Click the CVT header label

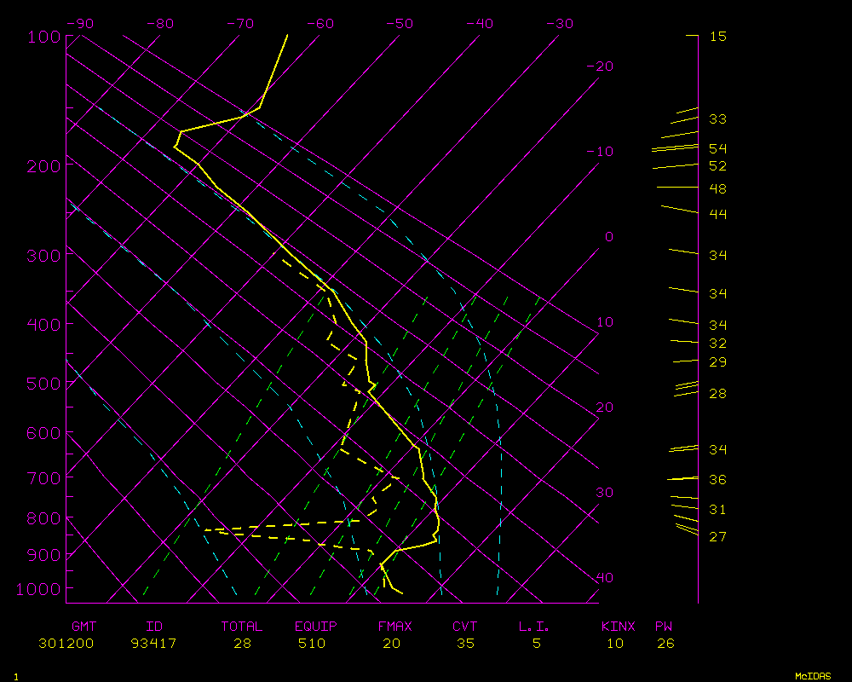pos(465,627)
